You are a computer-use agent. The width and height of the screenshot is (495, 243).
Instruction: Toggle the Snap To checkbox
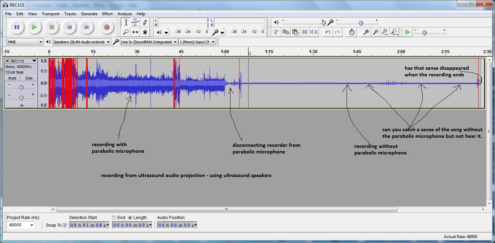[x=65, y=225]
